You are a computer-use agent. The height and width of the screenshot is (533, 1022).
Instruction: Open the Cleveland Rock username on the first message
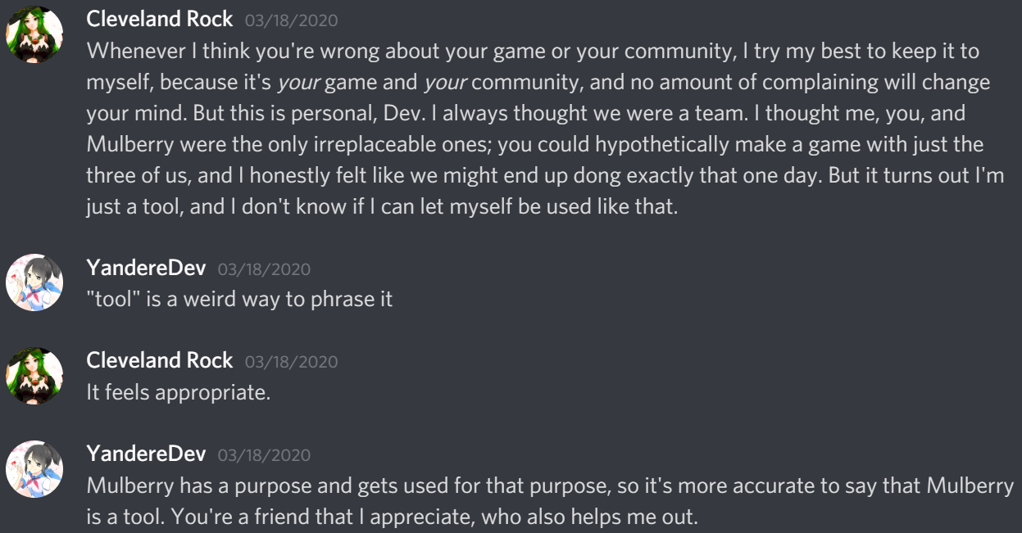pos(160,20)
